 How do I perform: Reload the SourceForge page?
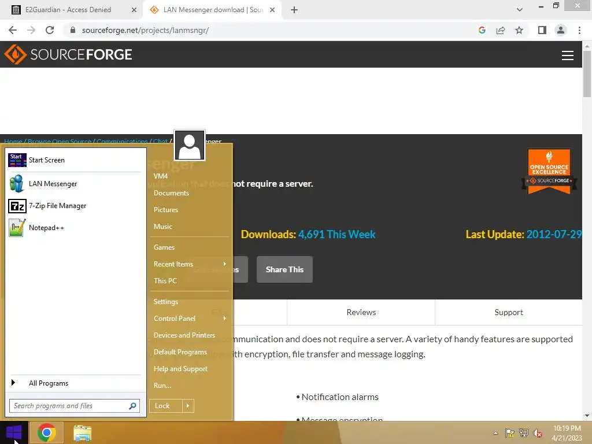coord(50,30)
